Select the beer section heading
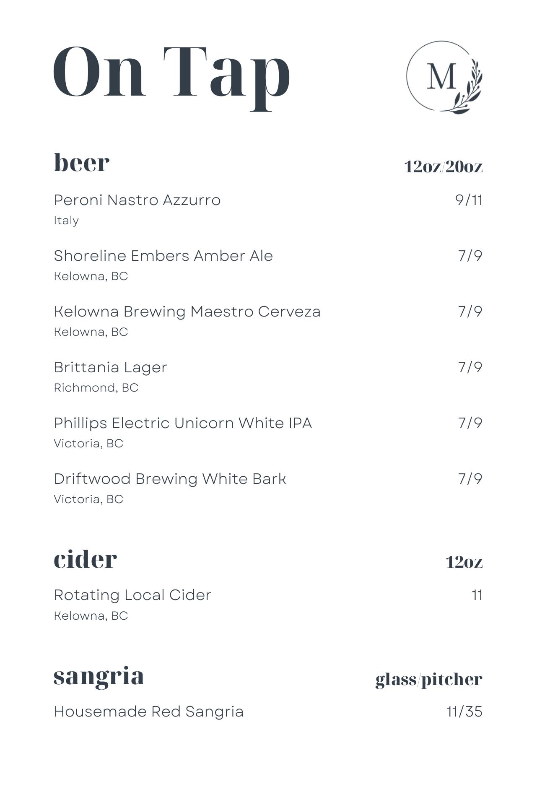Image resolution: width=537 pixels, height=805 pixels. point(82,162)
